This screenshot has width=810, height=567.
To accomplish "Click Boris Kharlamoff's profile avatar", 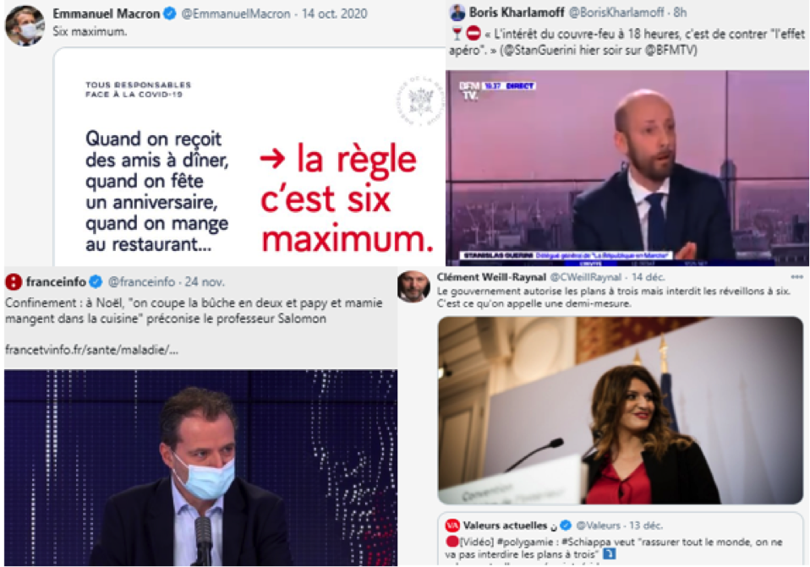I will click(x=457, y=13).
